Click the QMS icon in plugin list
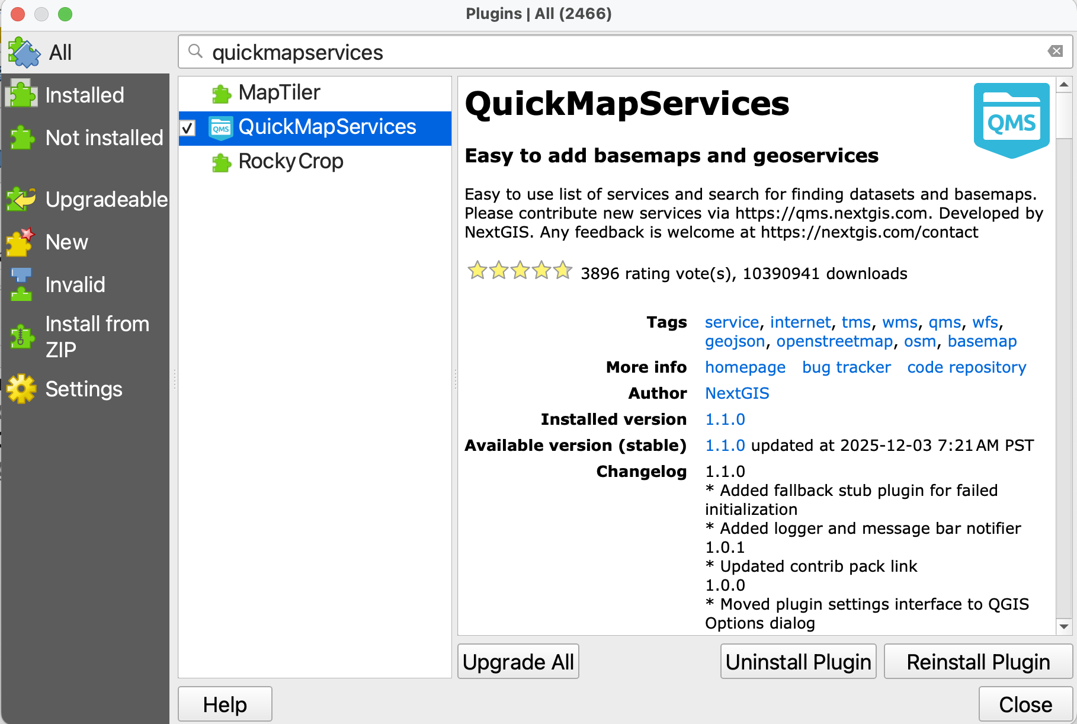This screenshot has width=1077, height=724. pyautogui.click(x=221, y=128)
